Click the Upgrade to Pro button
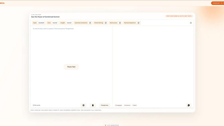224x126 pixels. pos(218,3)
